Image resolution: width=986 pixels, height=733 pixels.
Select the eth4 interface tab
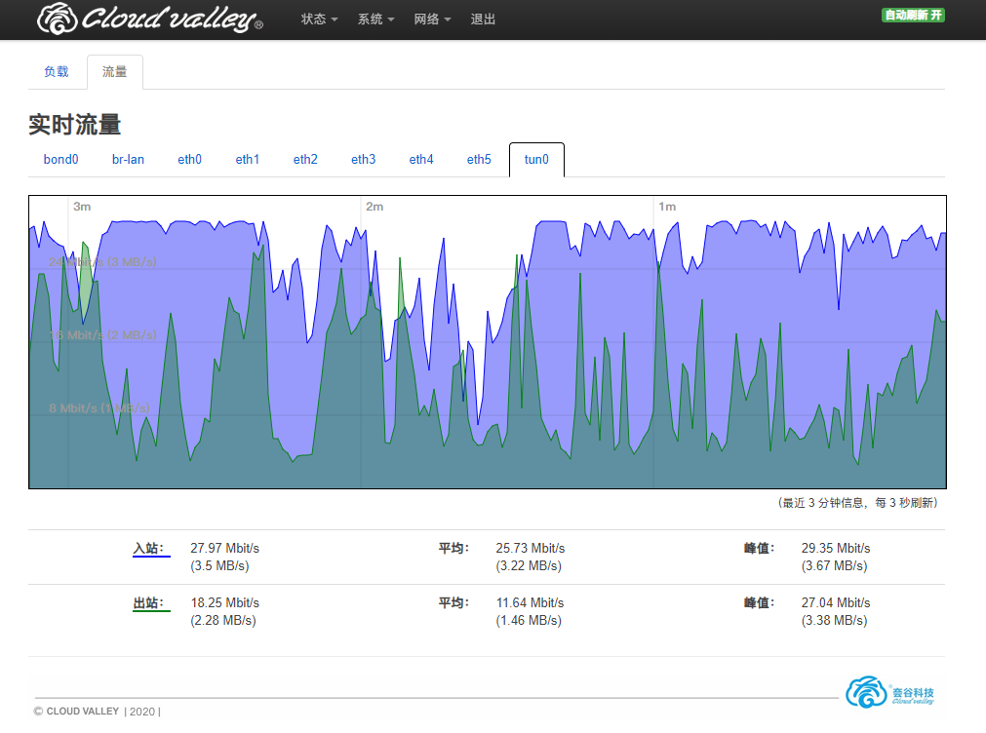(x=421, y=160)
